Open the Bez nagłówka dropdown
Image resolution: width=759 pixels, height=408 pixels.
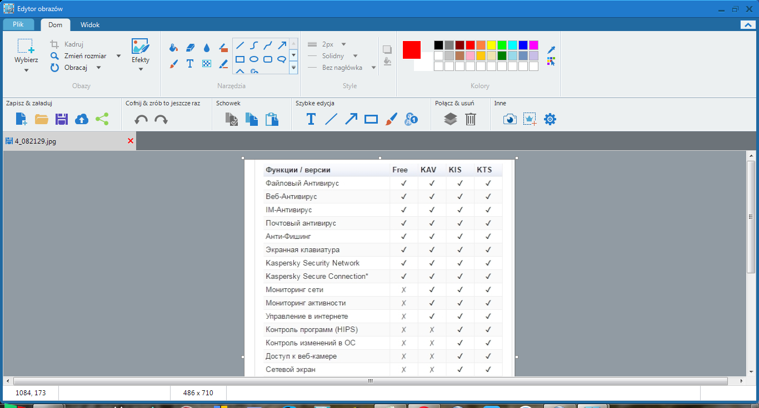coord(373,68)
